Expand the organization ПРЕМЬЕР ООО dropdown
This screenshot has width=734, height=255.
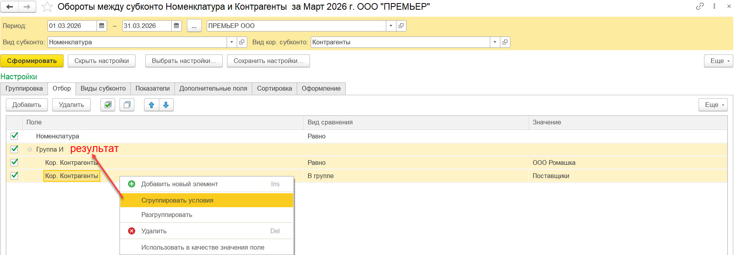(391, 26)
